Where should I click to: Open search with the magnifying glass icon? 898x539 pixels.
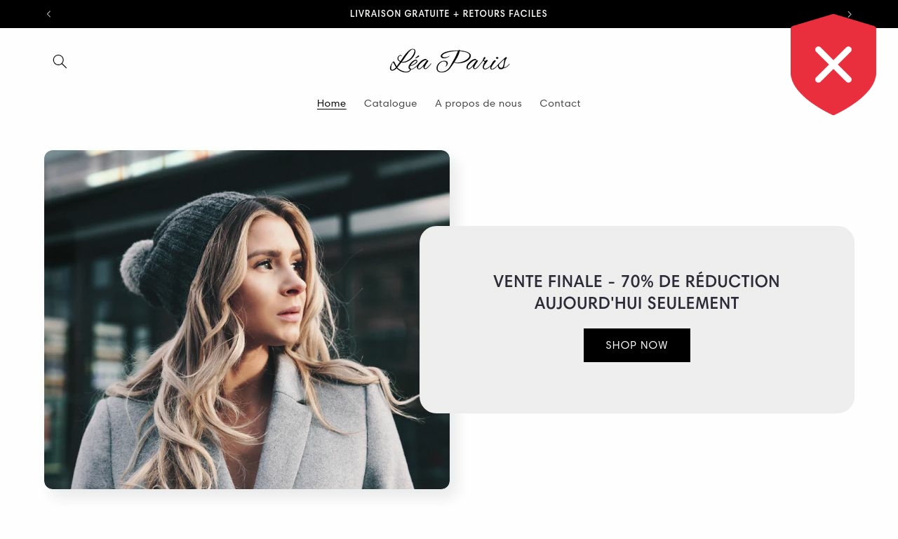coord(60,62)
